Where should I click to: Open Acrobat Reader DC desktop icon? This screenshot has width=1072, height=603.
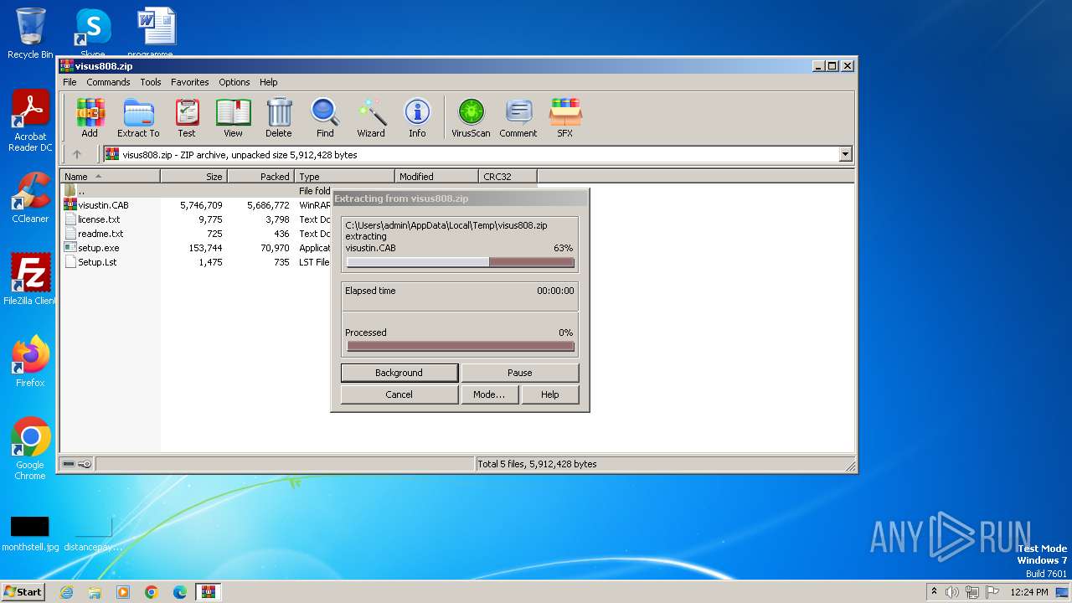tap(30, 121)
